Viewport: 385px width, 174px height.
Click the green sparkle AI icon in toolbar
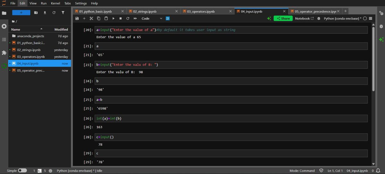tap(269, 19)
